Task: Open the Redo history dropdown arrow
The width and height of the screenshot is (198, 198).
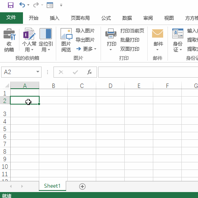Action: coord(42,5)
